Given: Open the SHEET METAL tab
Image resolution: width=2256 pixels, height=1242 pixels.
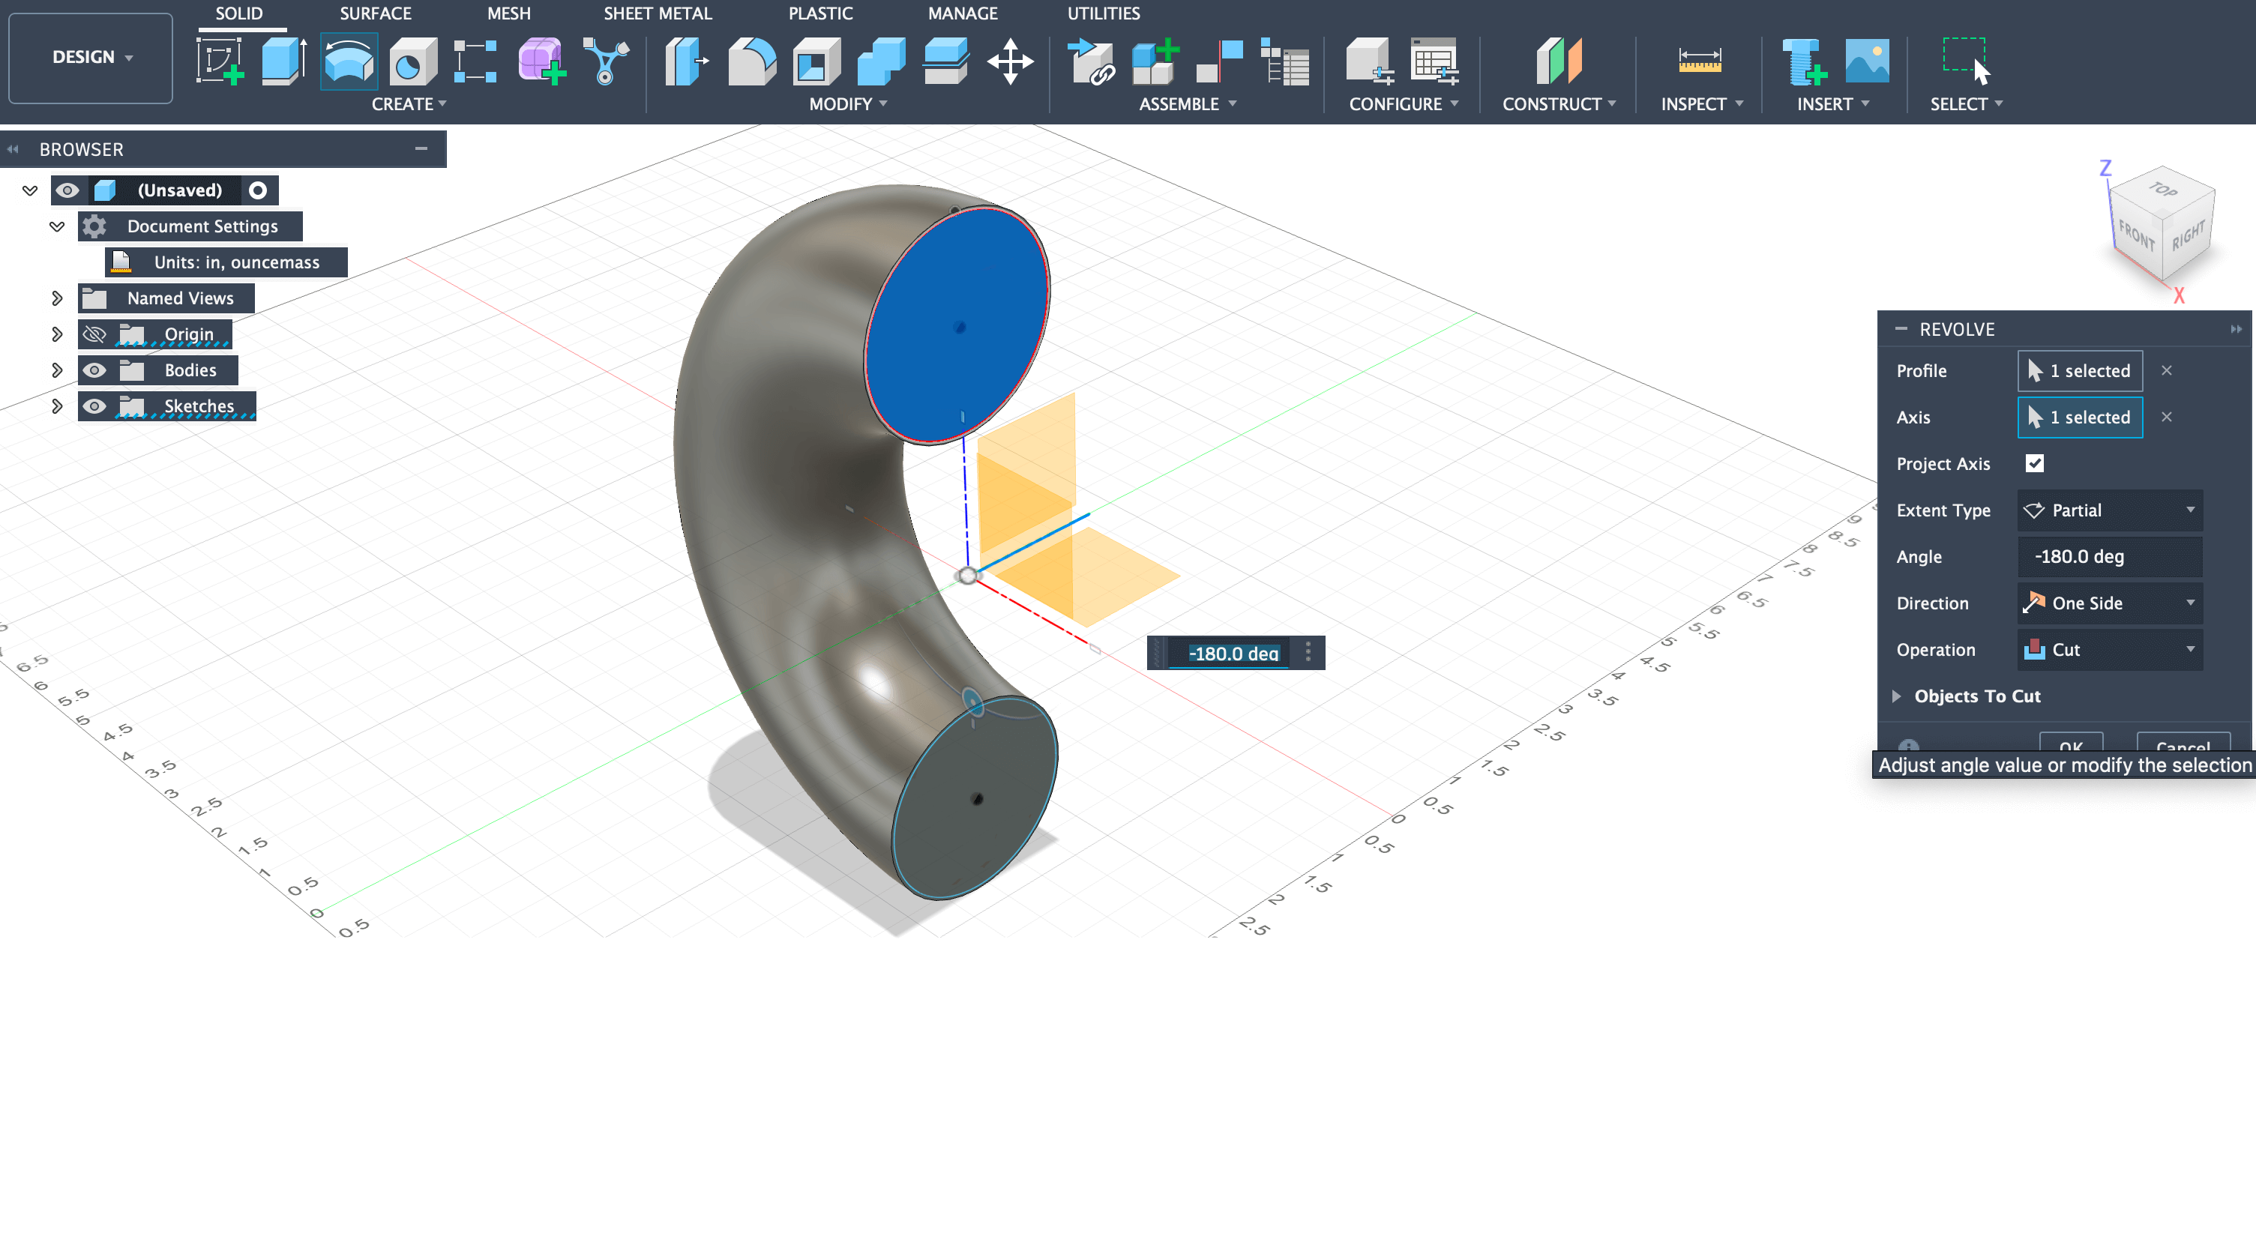Looking at the screenshot, I should (658, 13).
